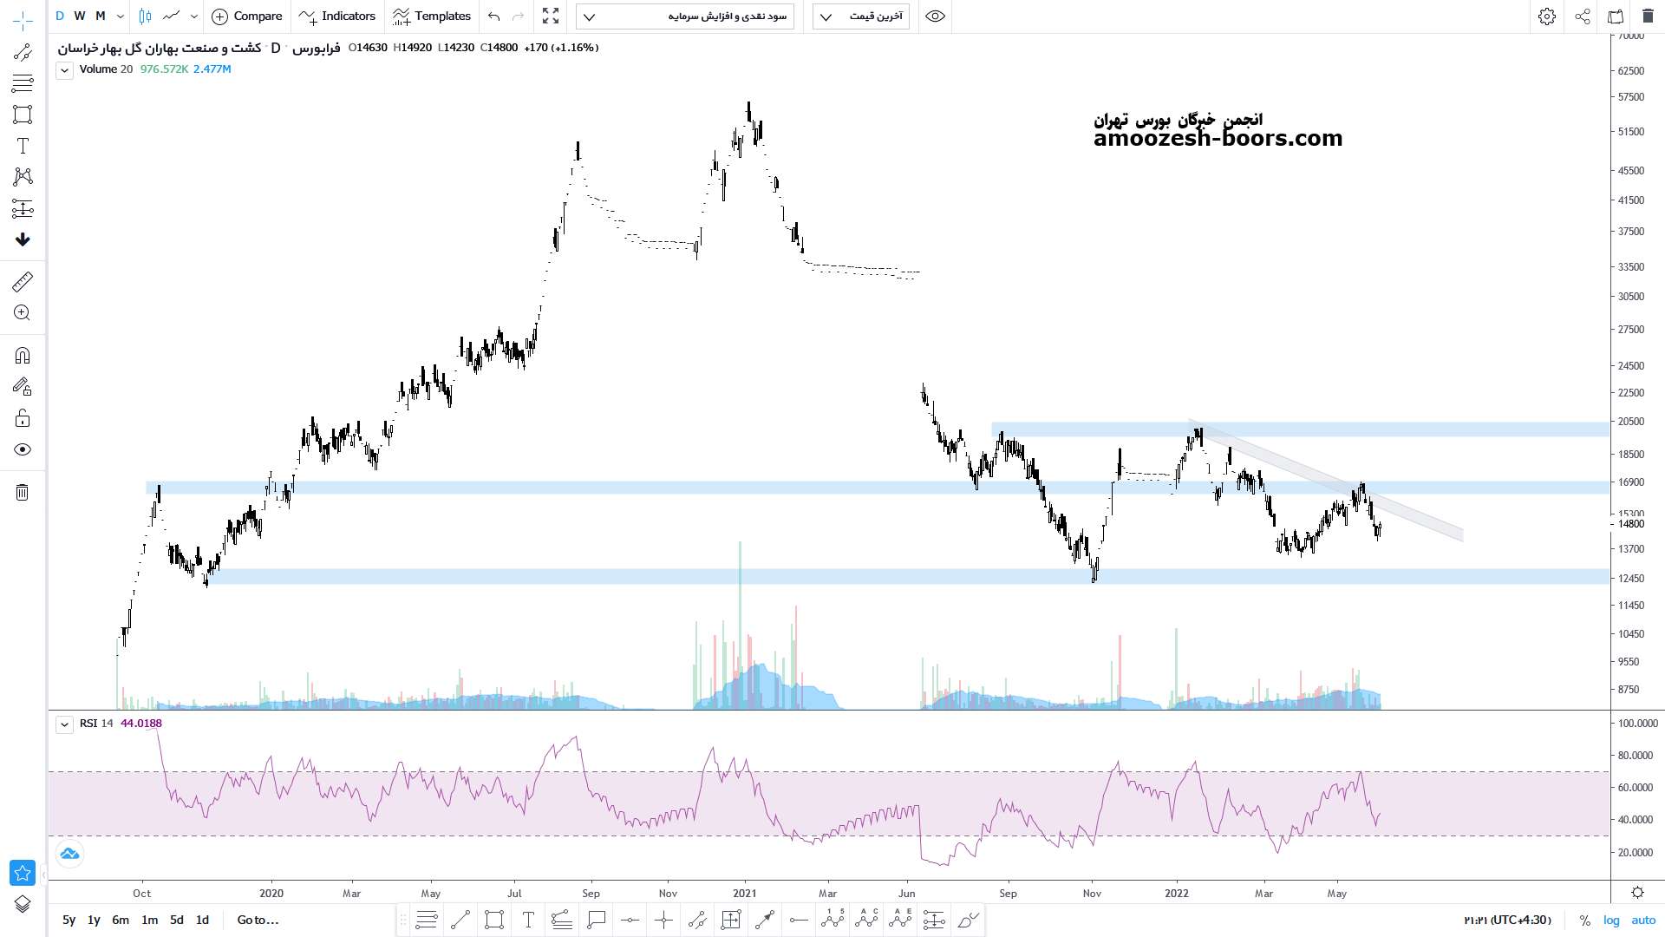Image resolution: width=1665 pixels, height=937 pixels.
Task: Click the fullscreen mode icon
Action: click(551, 16)
